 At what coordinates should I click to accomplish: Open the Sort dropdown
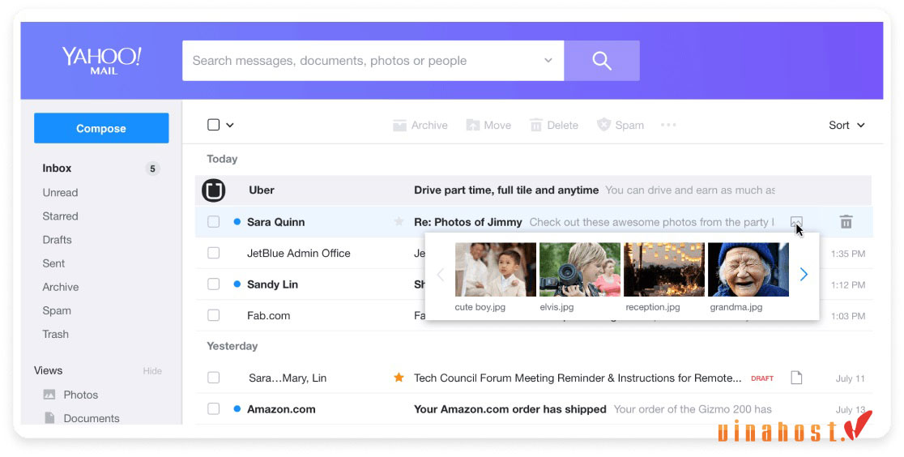pos(846,126)
